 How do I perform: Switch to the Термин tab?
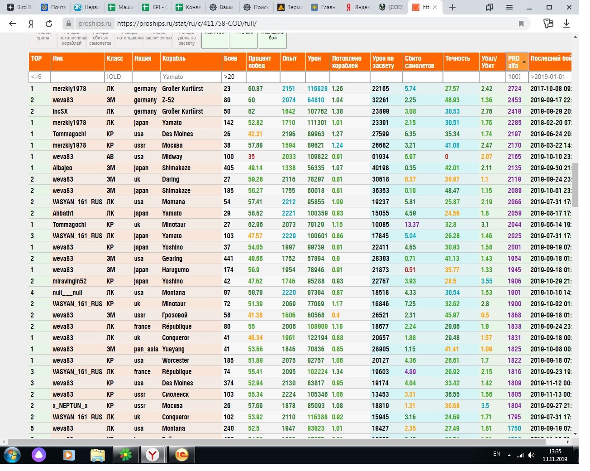tap(290, 7)
